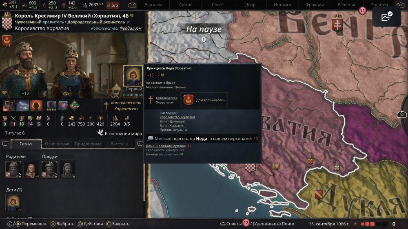This screenshot has height=229, width=408.
Task: Click the first heir princess portrait
Action: [x=133, y=76]
